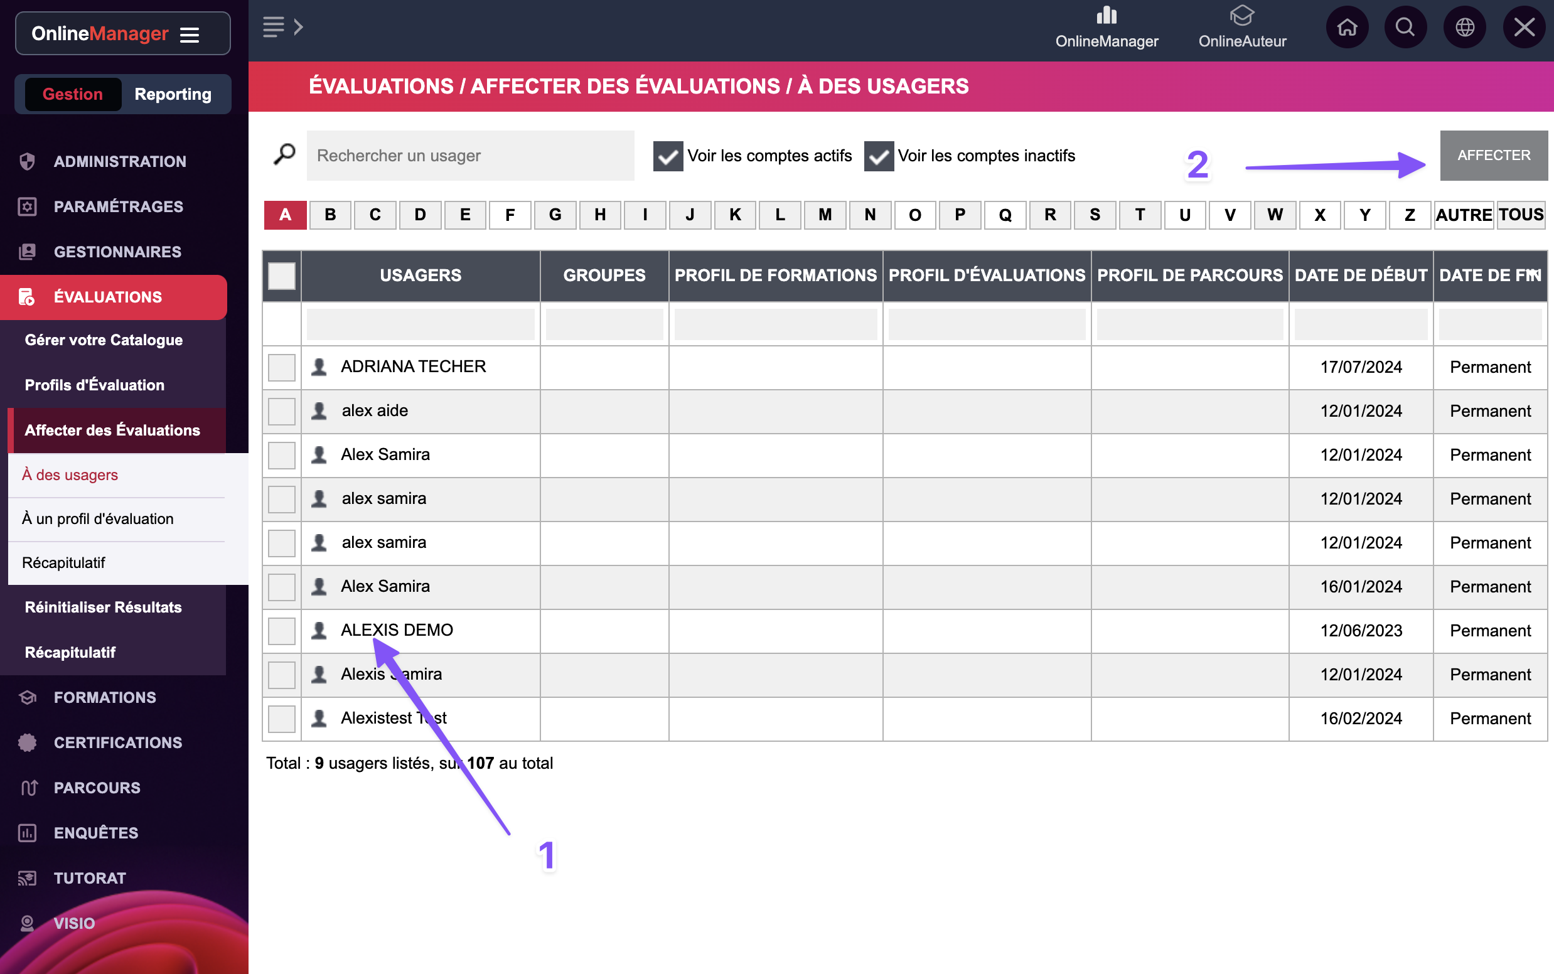Toggle the OnlineManager hamburger menu

point(190,35)
